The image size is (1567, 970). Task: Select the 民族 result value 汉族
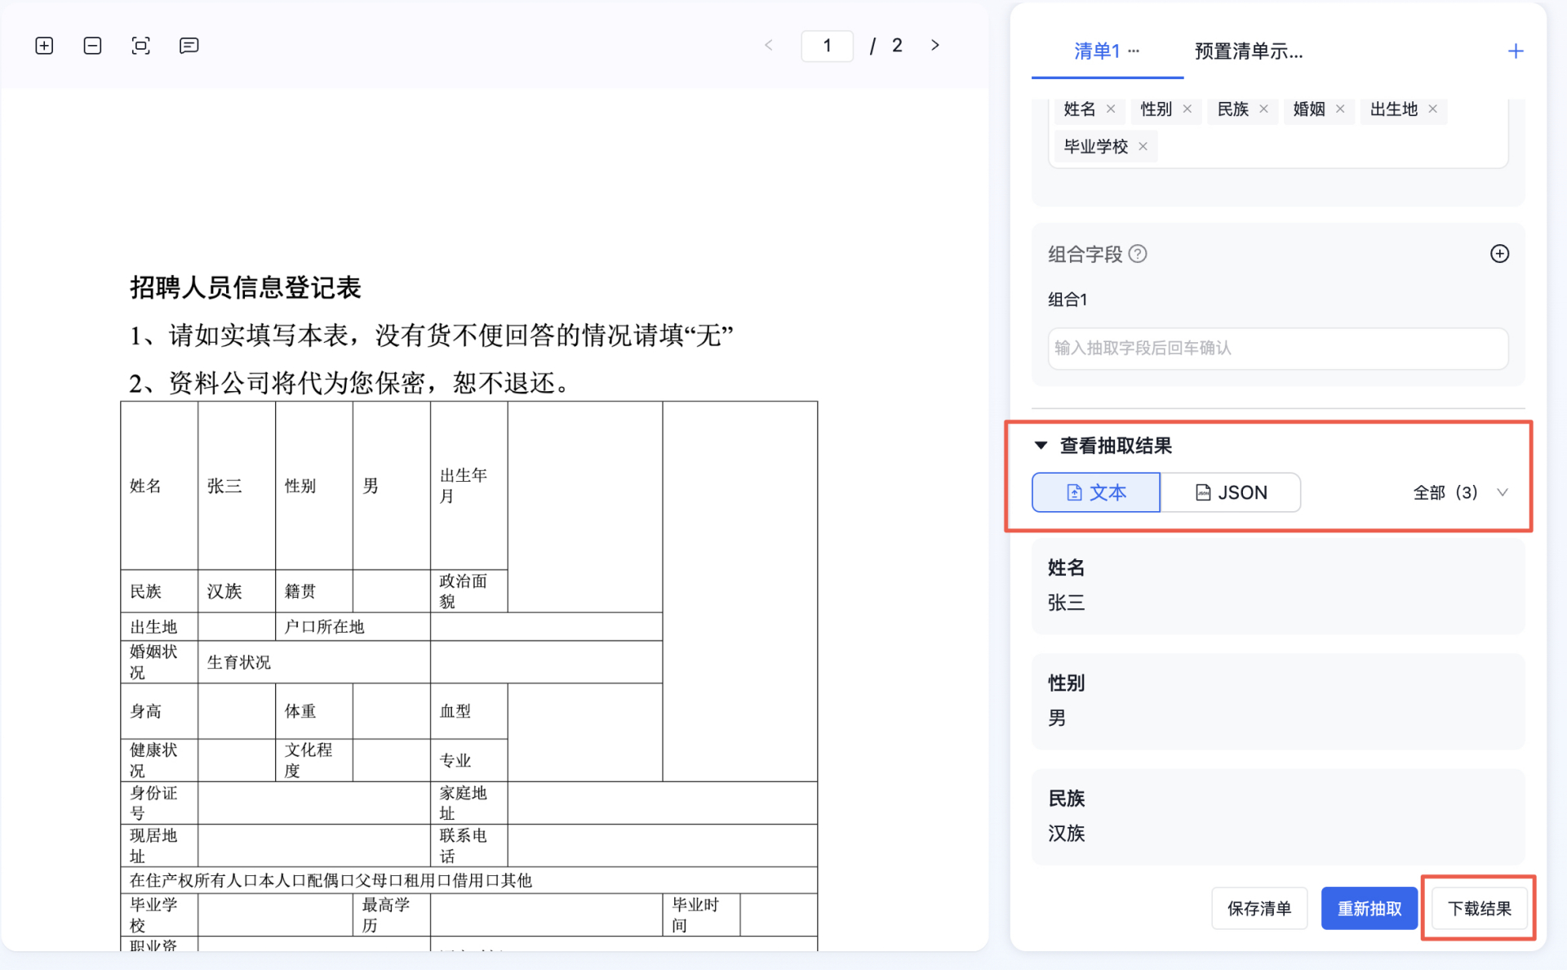point(1066,833)
